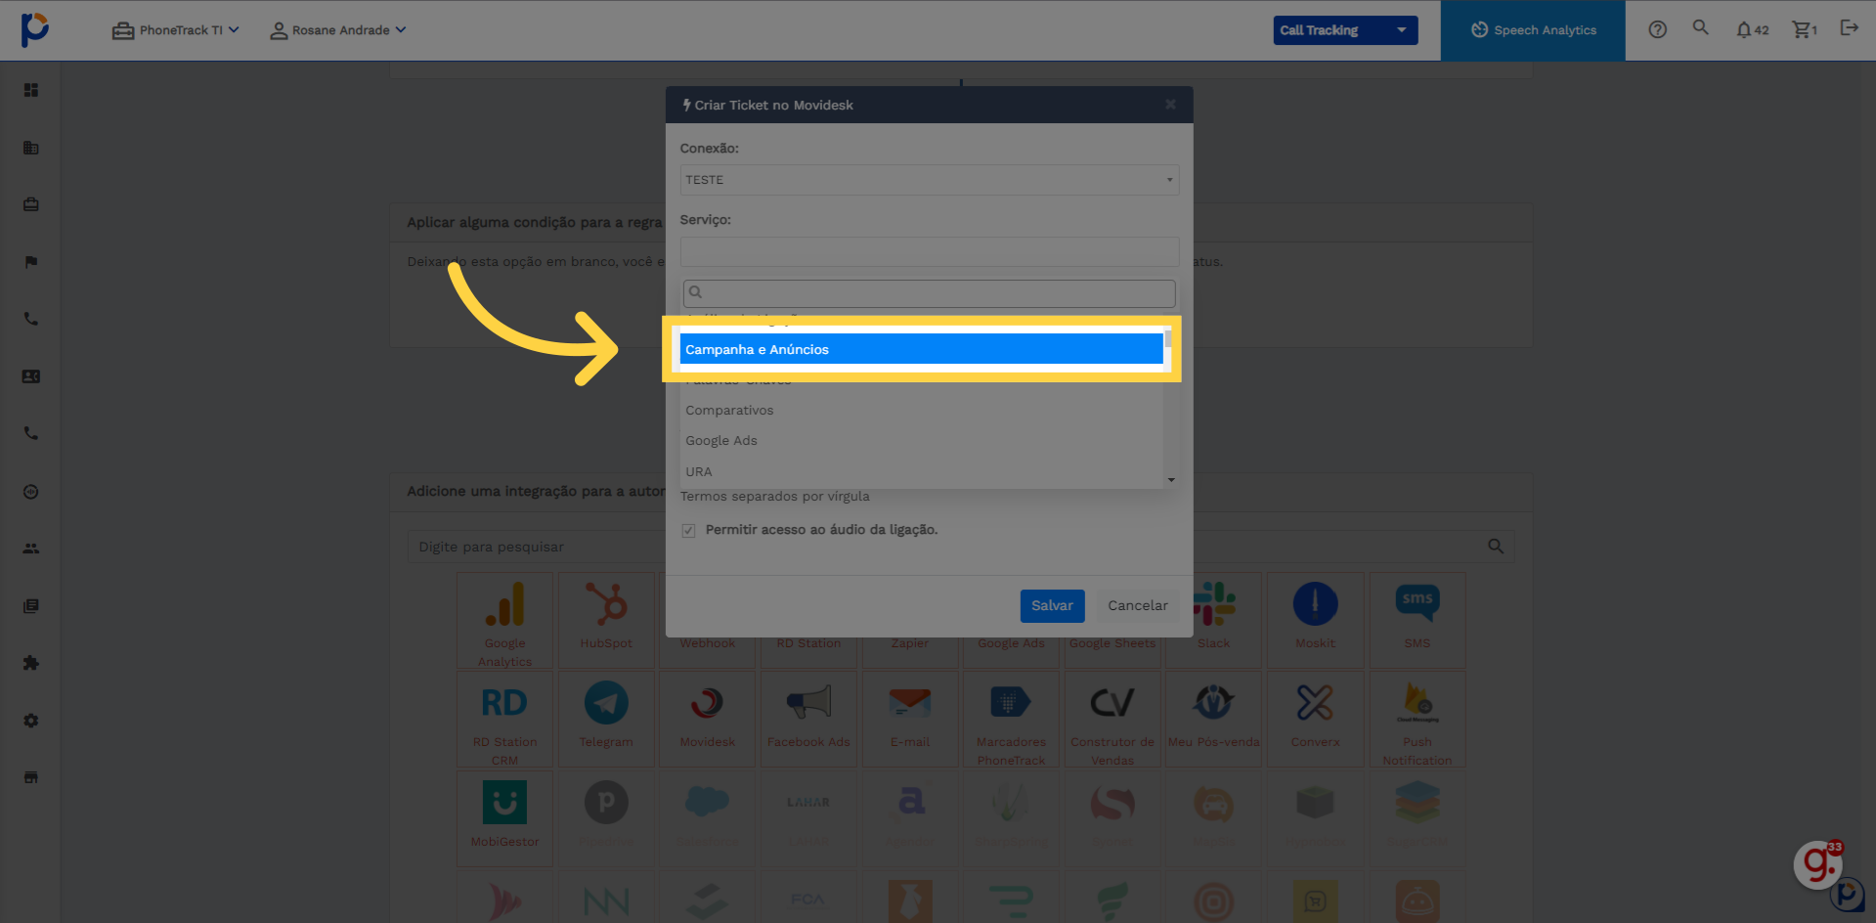Click the Salvar button
The image size is (1876, 923).
coord(1052,606)
